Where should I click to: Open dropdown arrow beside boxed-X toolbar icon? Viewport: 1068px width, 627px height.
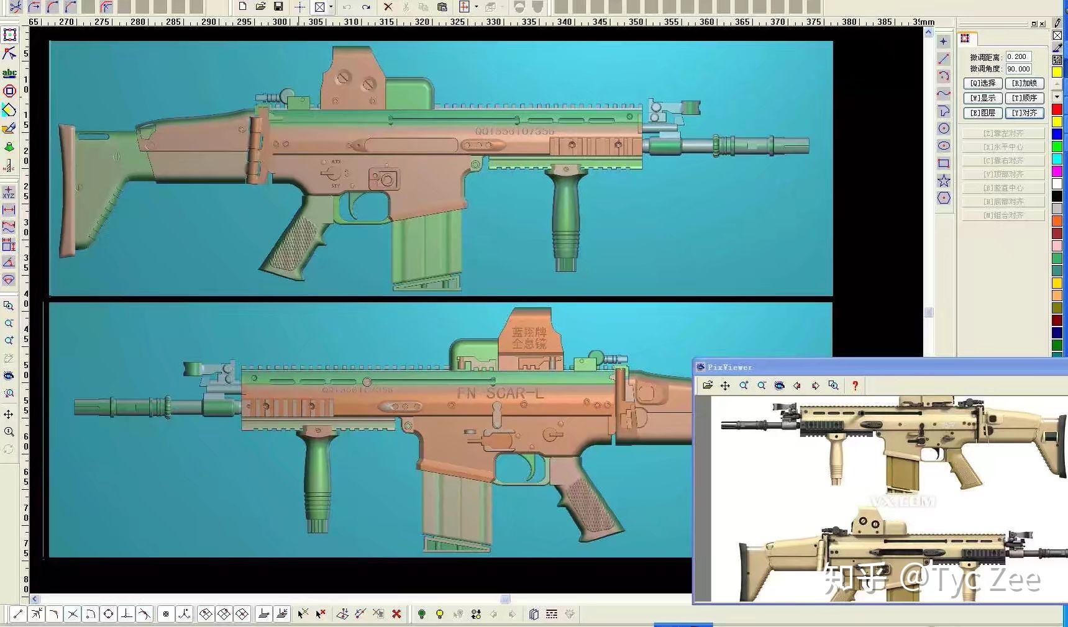pos(331,7)
